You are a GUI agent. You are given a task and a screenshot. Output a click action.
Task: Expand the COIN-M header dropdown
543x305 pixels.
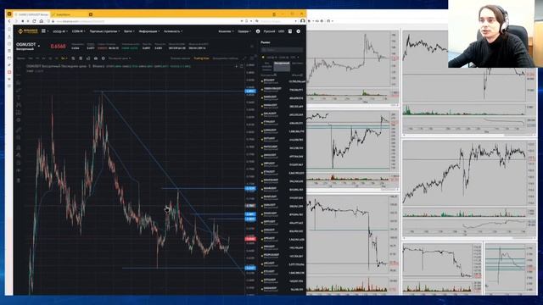click(78, 31)
